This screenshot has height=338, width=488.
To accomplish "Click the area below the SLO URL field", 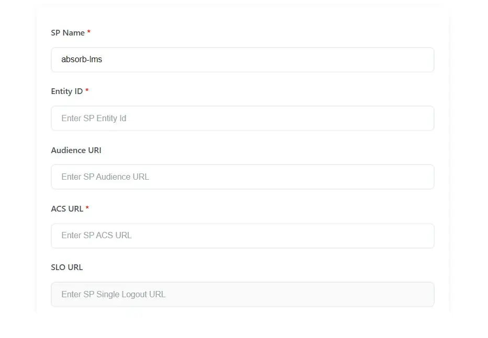I will 242,311.
